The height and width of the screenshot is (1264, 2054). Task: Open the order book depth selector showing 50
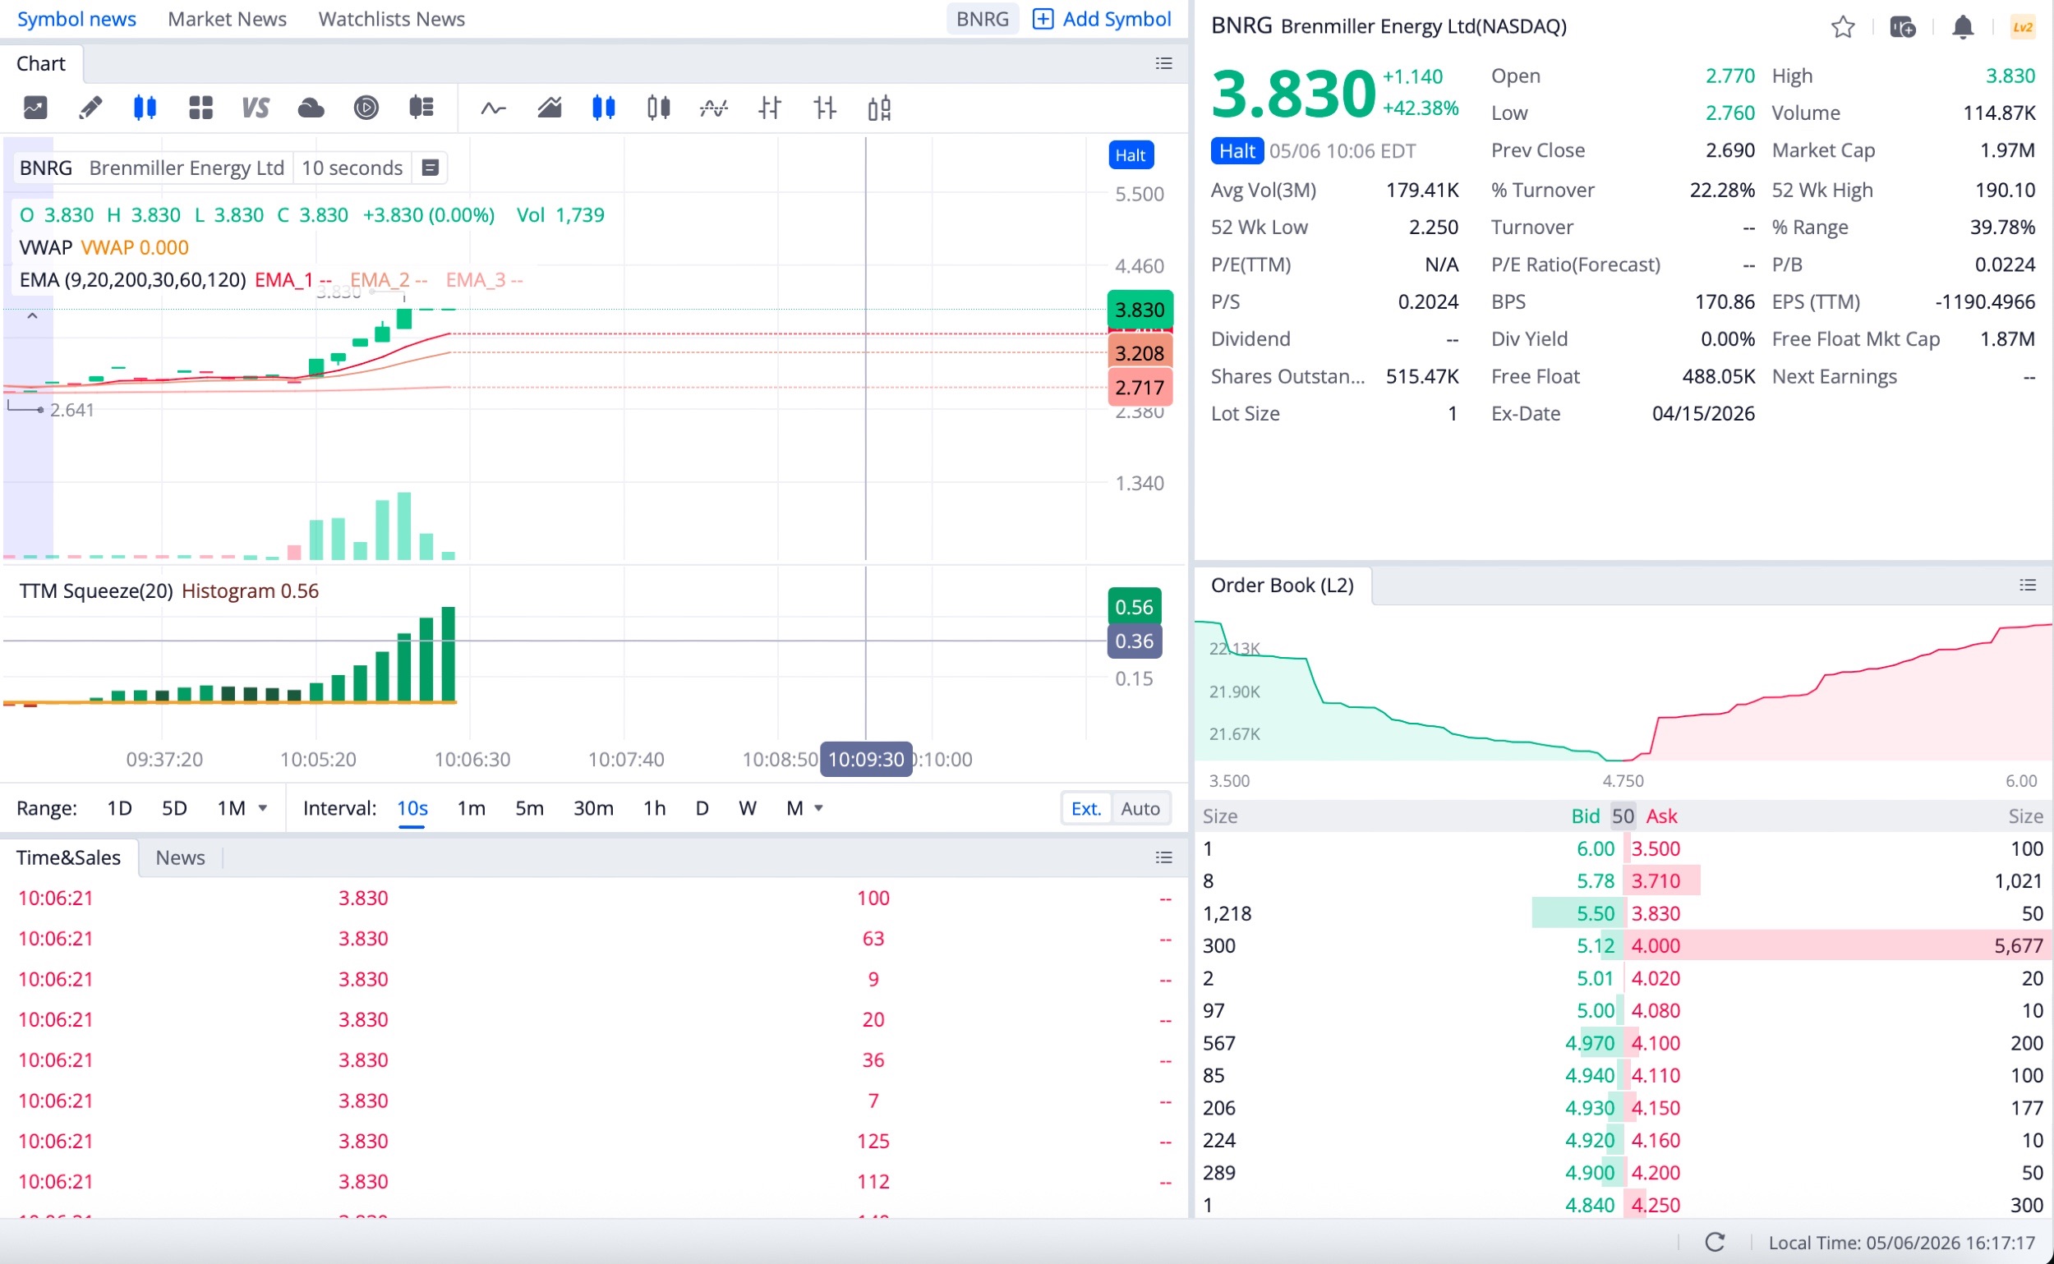click(1623, 816)
